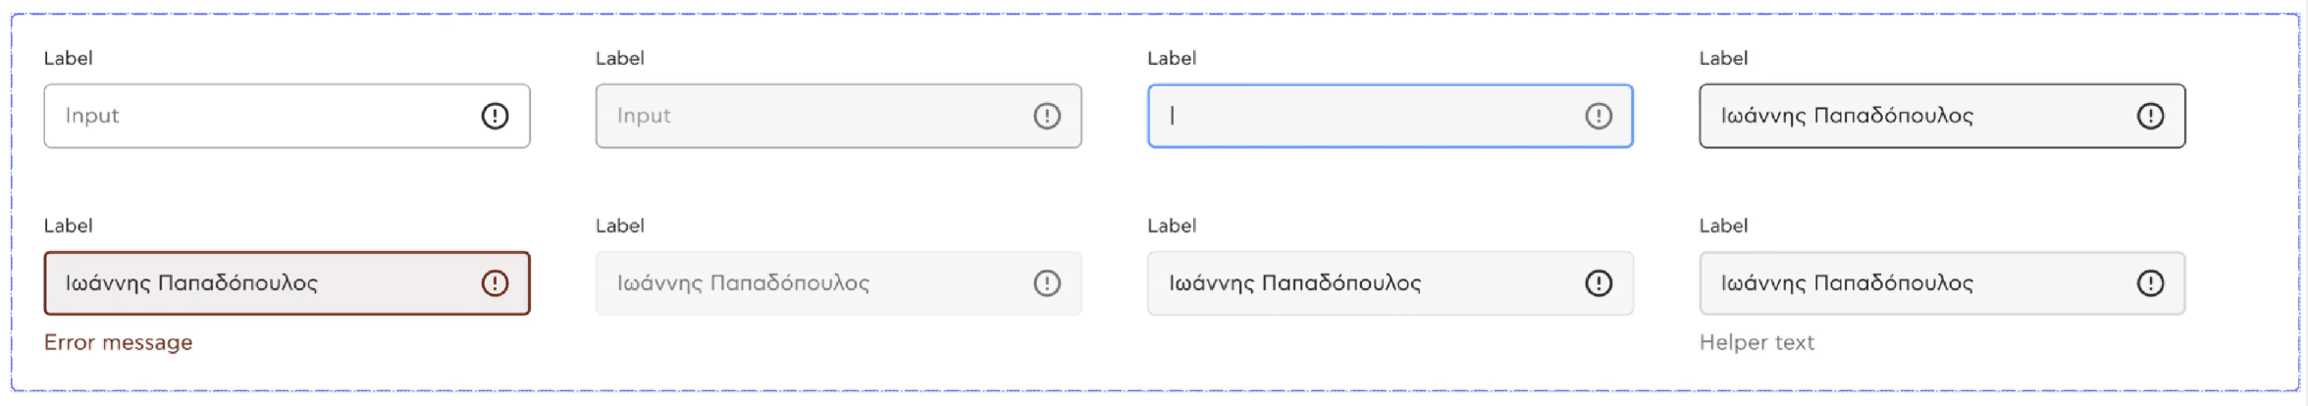Click info icon in faded disabled field
Image resolution: width=2308 pixels, height=406 pixels.
pos(1046,283)
